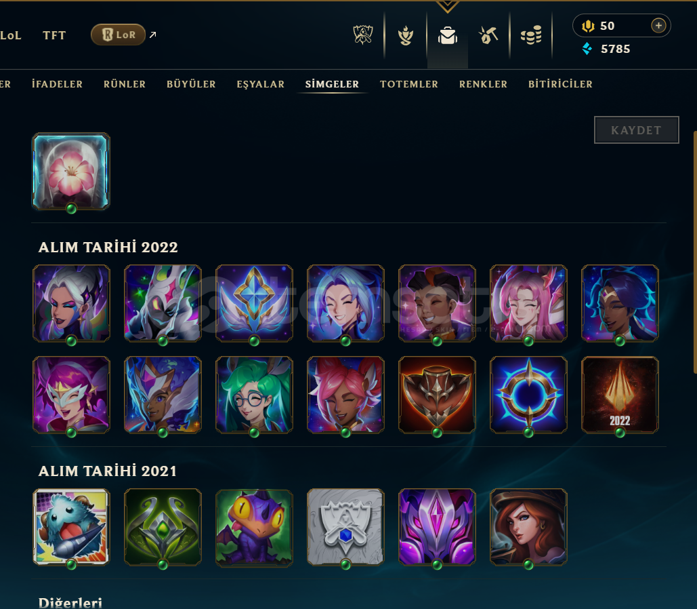Switch to the TOTEMLER tab

[409, 84]
